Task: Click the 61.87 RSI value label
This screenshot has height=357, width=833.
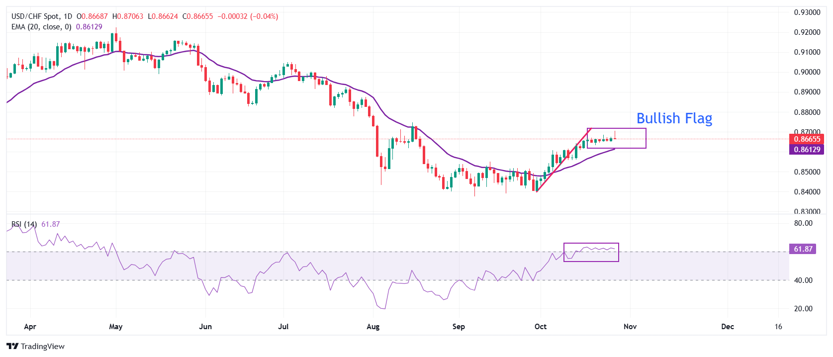Action: pyautogui.click(x=803, y=249)
